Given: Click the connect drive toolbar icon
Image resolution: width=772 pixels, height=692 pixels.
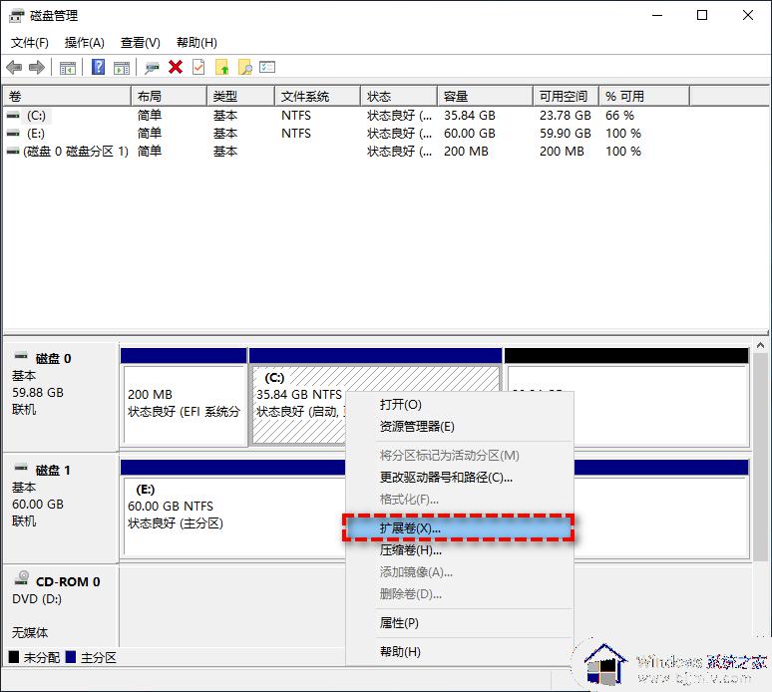Looking at the screenshot, I should point(153,68).
